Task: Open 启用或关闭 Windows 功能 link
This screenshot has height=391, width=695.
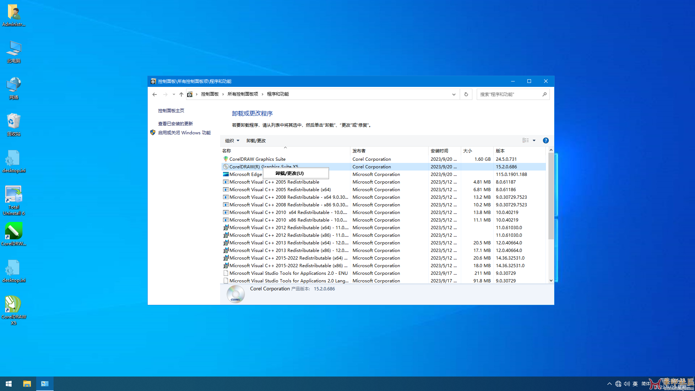Action: tap(184, 133)
